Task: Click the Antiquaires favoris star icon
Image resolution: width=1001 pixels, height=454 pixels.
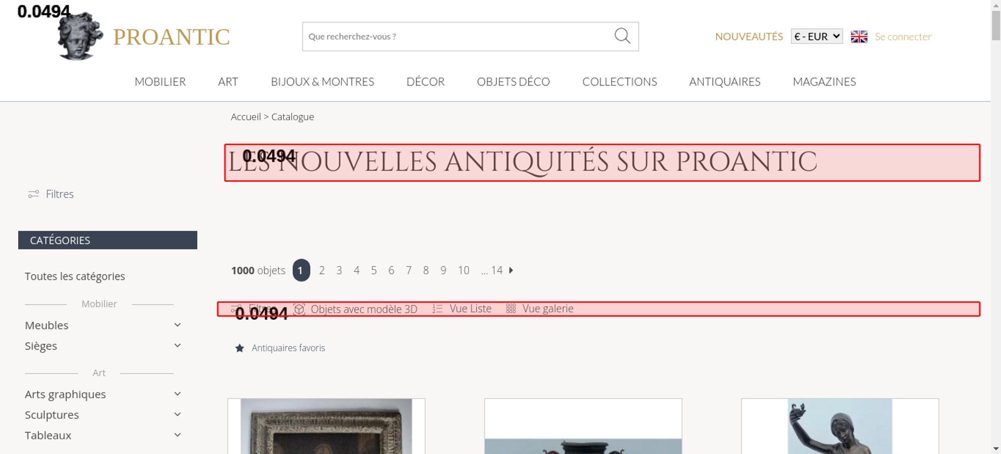Action: 240,348
